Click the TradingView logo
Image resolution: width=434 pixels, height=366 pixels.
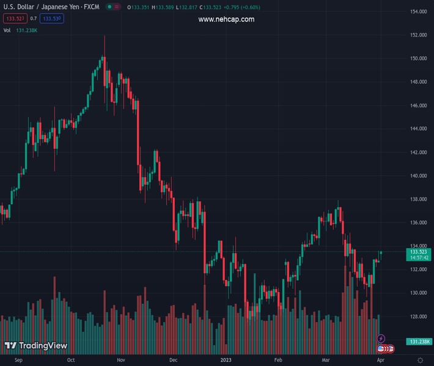35,346
